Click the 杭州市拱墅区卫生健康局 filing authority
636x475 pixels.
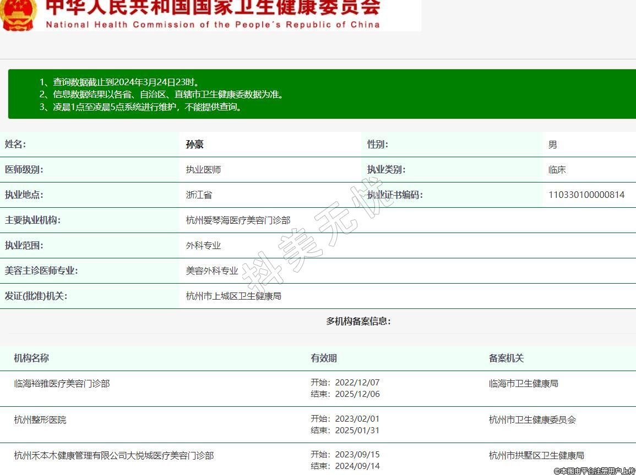536,455
